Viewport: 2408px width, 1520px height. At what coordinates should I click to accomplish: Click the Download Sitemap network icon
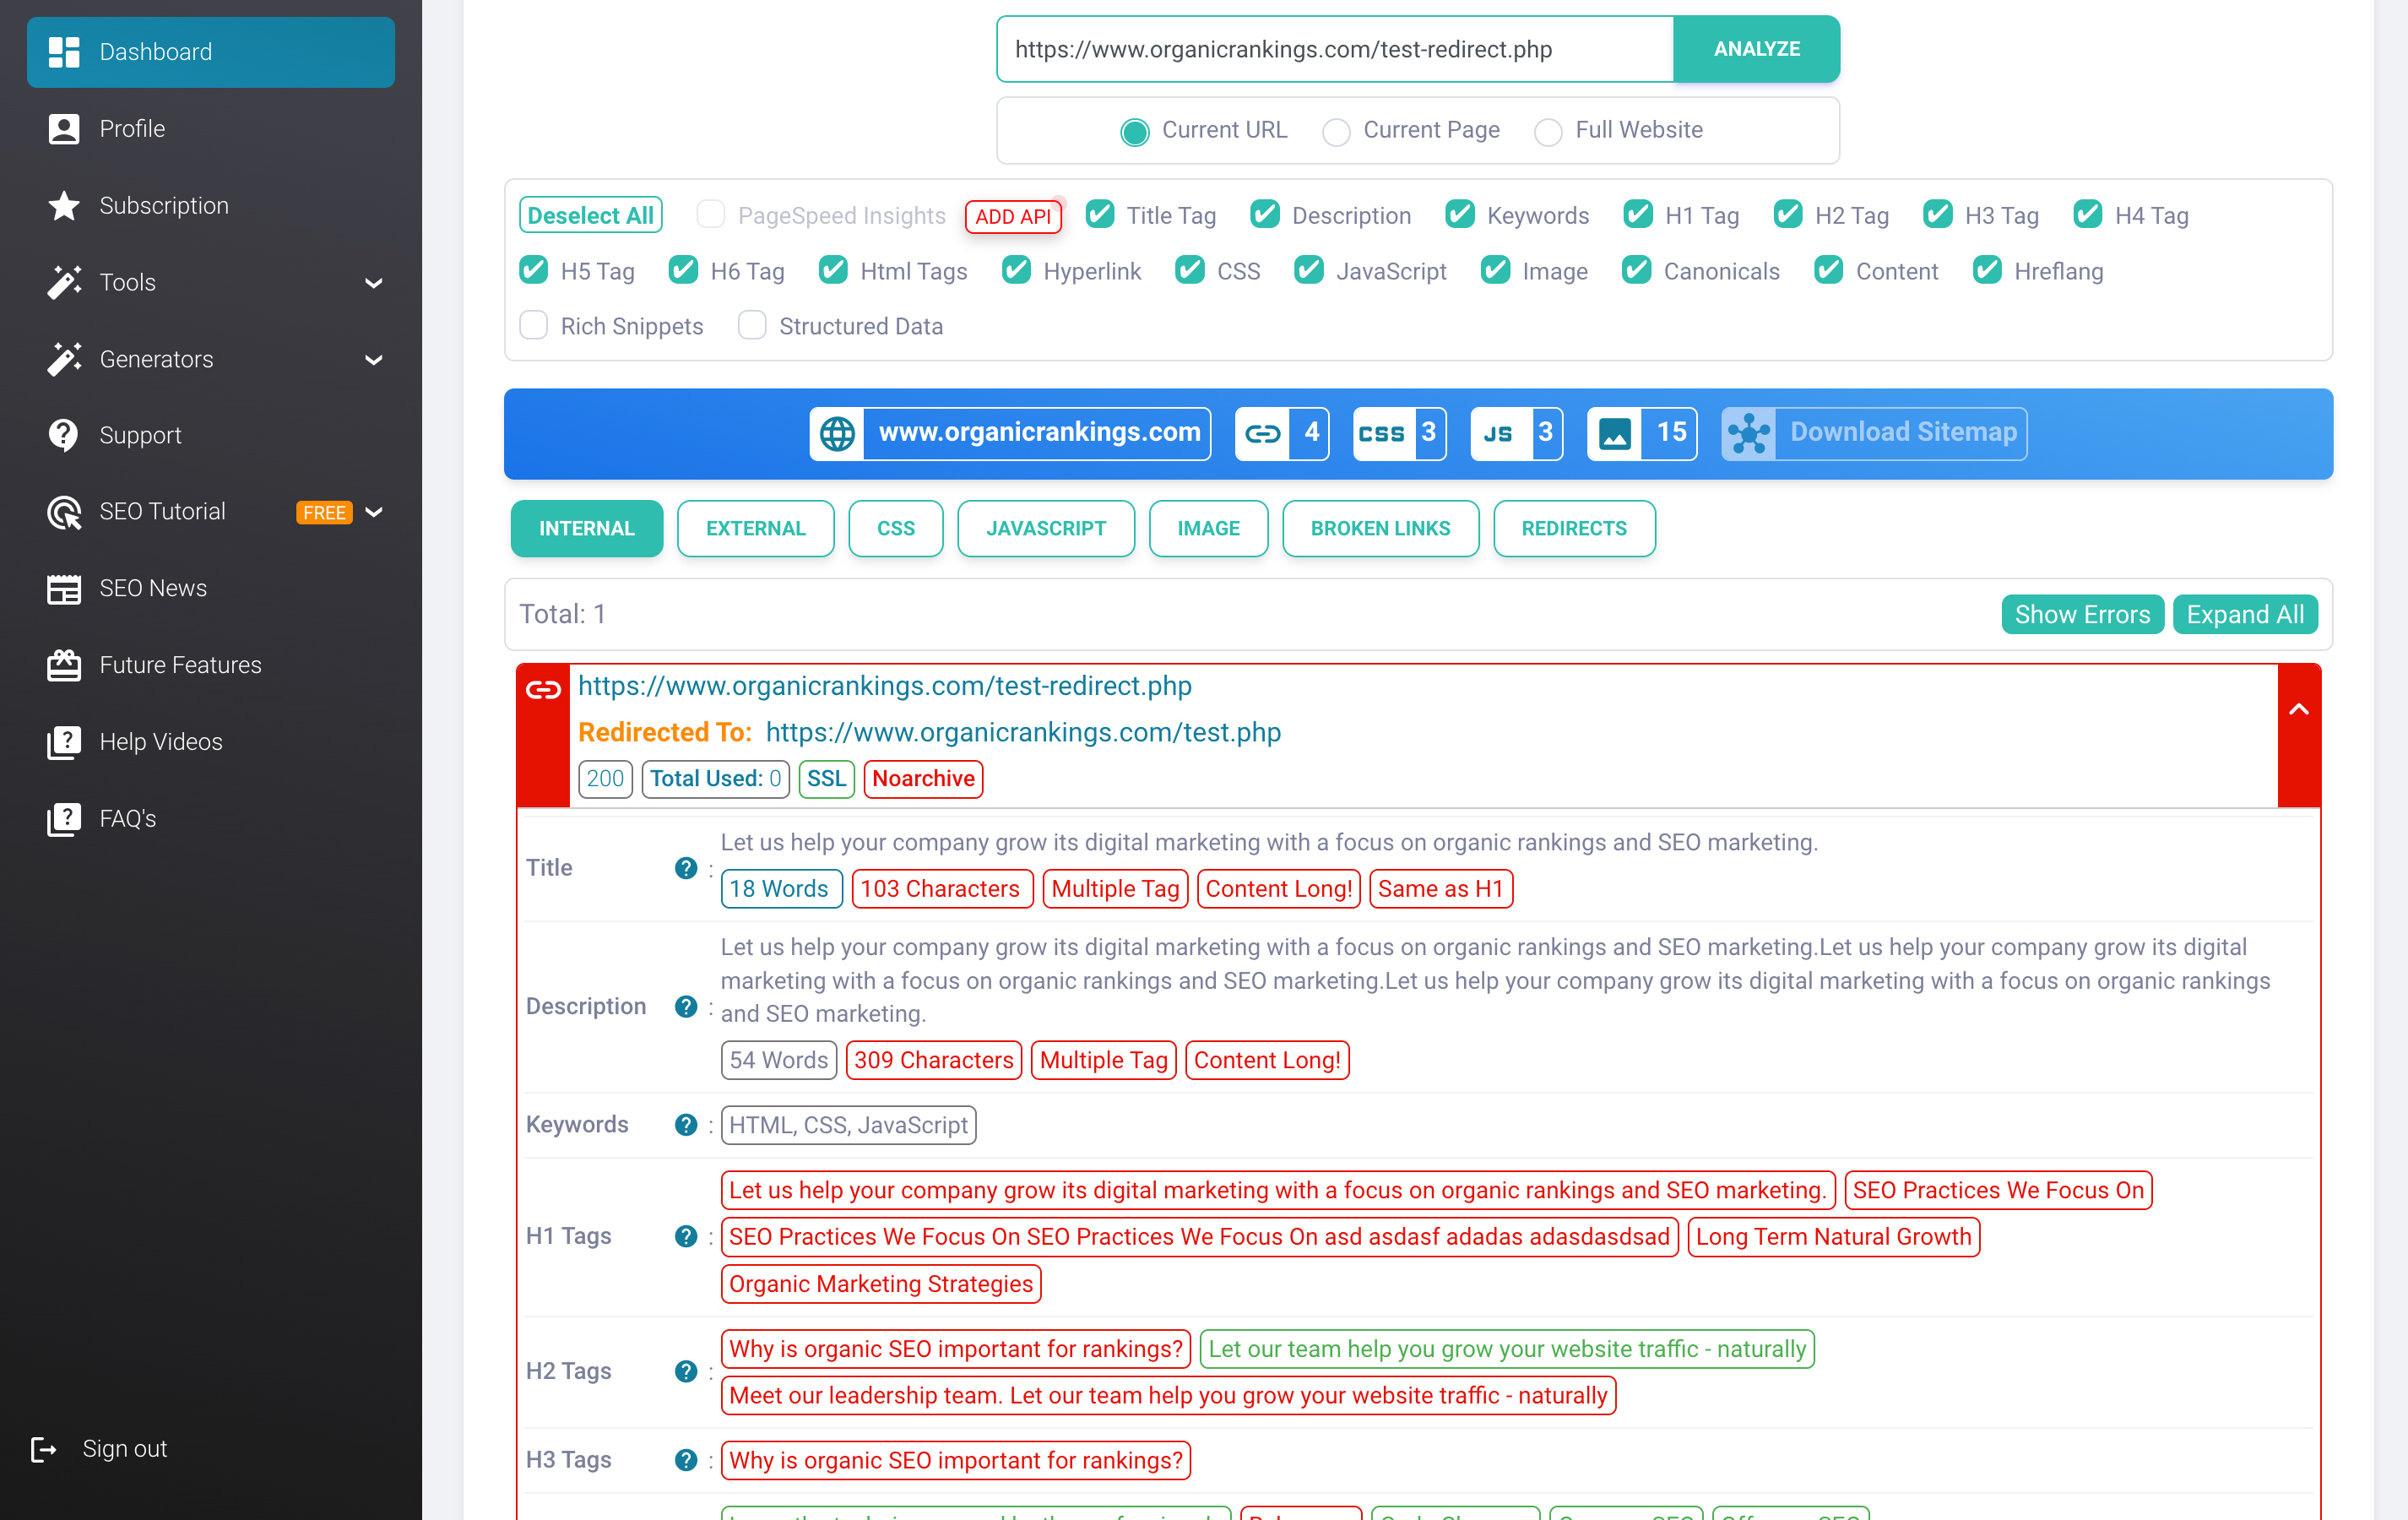click(x=1749, y=433)
